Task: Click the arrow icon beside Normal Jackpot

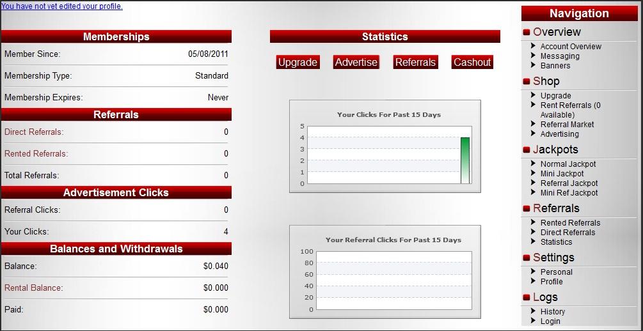Action: (533, 163)
